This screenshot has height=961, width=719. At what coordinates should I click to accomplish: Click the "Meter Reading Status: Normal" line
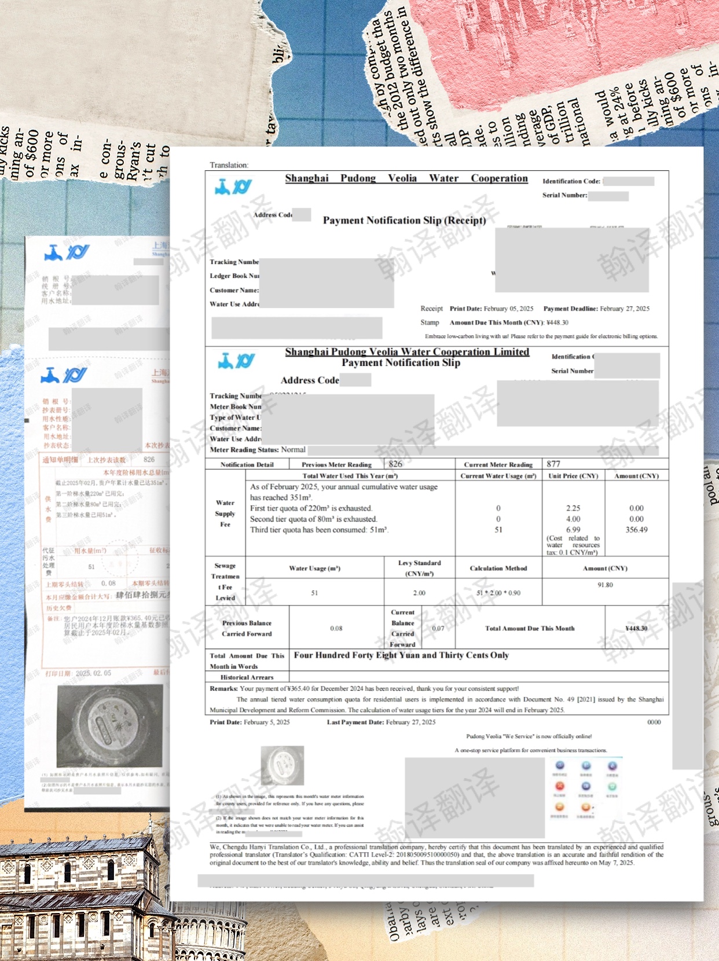coord(258,450)
